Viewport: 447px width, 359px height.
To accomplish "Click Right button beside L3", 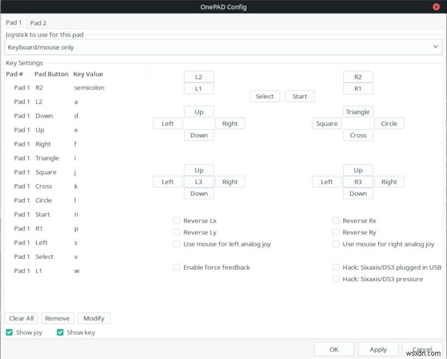I will pos(230,182).
